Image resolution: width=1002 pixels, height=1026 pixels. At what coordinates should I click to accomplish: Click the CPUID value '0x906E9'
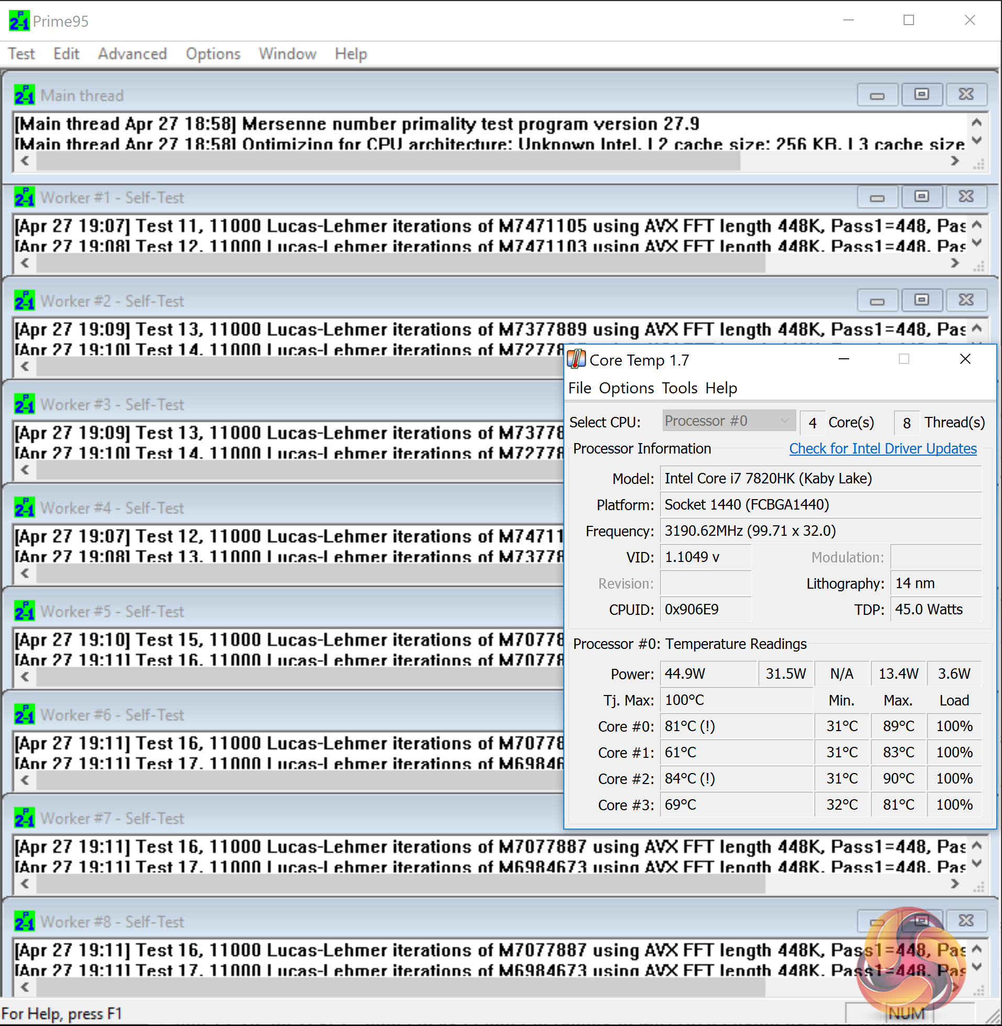pyautogui.click(x=706, y=610)
